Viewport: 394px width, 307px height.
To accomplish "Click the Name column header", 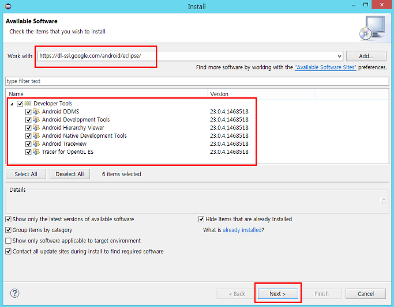I will point(107,94).
